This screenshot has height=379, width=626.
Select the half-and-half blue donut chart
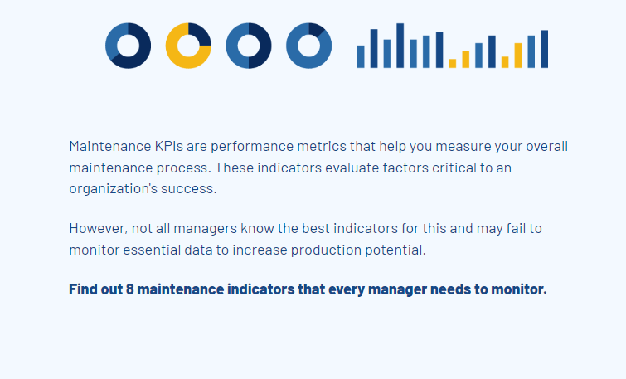[x=249, y=46]
